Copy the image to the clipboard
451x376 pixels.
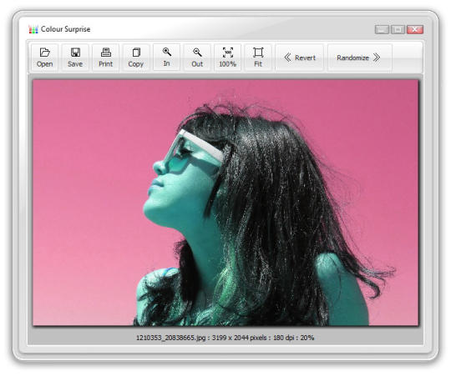136,58
